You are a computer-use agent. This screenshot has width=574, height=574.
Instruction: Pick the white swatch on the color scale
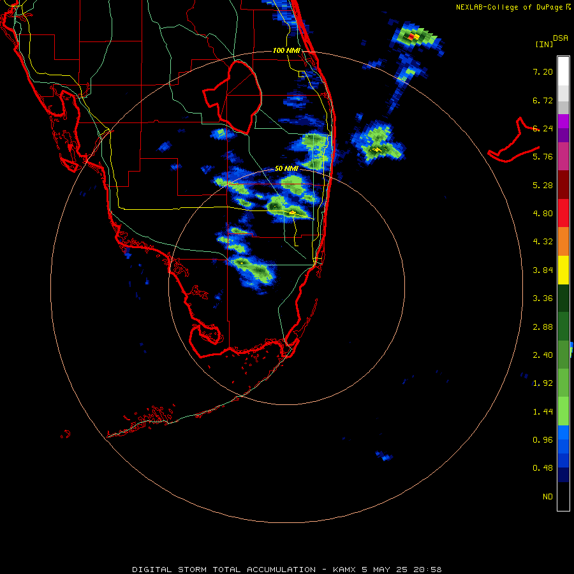(x=563, y=71)
